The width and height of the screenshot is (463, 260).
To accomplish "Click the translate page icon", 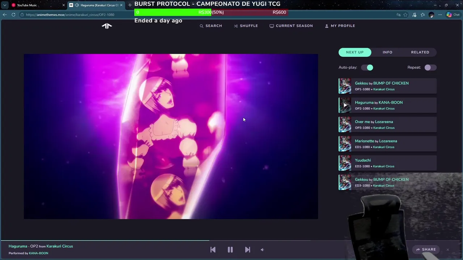I will 398,15.
